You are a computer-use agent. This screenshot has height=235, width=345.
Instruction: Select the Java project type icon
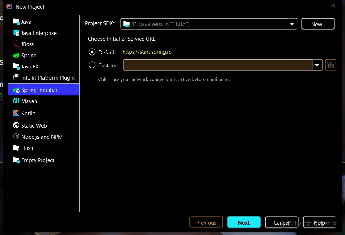coord(16,22)
